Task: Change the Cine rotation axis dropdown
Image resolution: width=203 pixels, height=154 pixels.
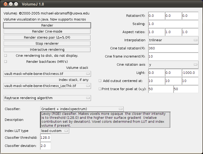Action: 173,64
